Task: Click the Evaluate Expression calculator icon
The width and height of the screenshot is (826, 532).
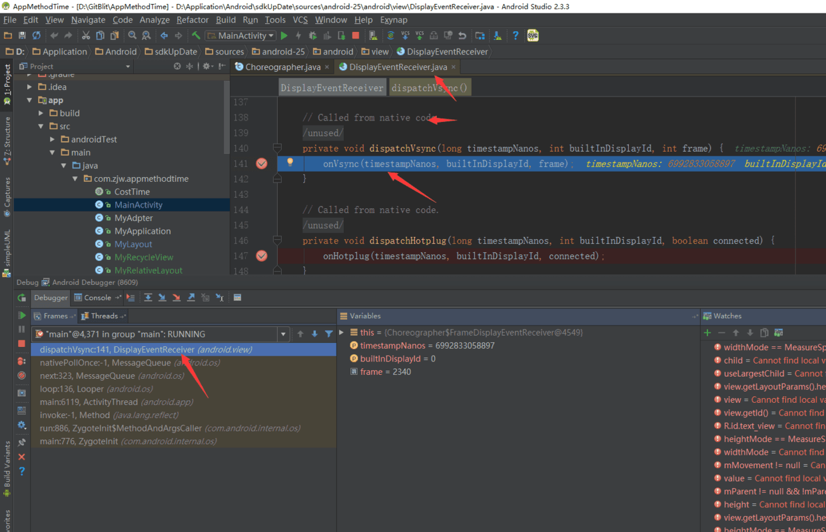Action: tap(237, 298)
